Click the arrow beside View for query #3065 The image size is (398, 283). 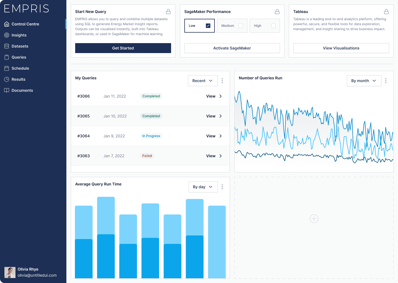point(221,116)
